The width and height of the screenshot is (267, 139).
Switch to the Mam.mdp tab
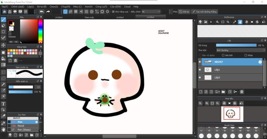(89, 17)
